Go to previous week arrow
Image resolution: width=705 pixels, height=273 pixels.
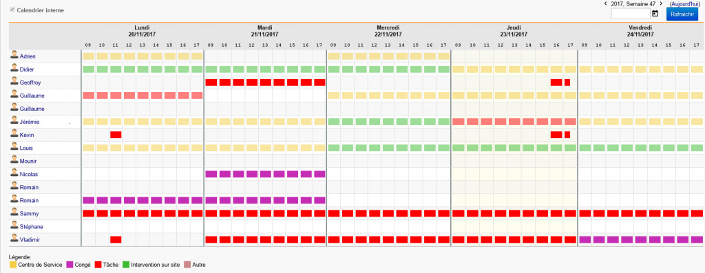pyautogui.click(x=606, y=3)
